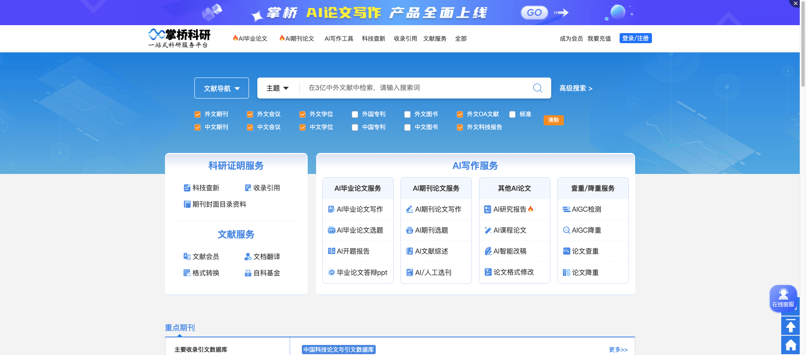Viewport: 806px width, 355px height.
Task: Click the 期刊封面目录资料 icon
Action: pyautogui.click(x=187, y=204)
